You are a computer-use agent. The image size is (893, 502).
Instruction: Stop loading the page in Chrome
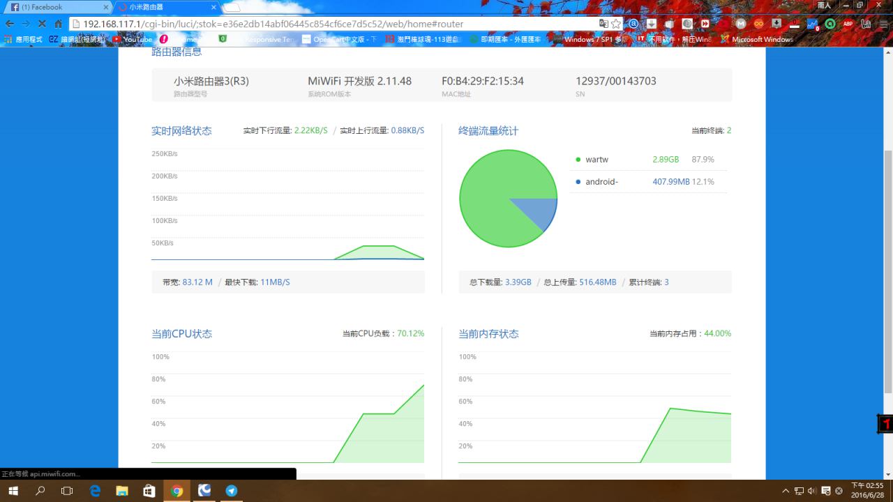pos(42,24)
